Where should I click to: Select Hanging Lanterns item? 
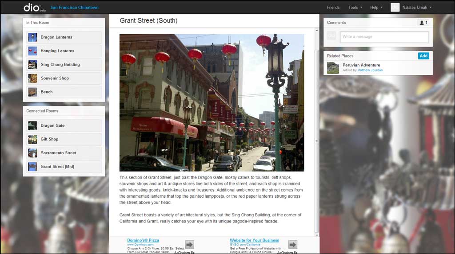(64, 51)
